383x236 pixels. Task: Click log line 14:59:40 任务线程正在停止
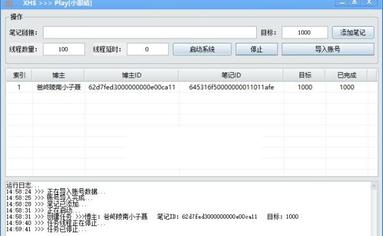(56, 223)
